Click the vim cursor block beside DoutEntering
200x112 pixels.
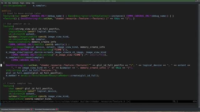click(x=1, y=65)
